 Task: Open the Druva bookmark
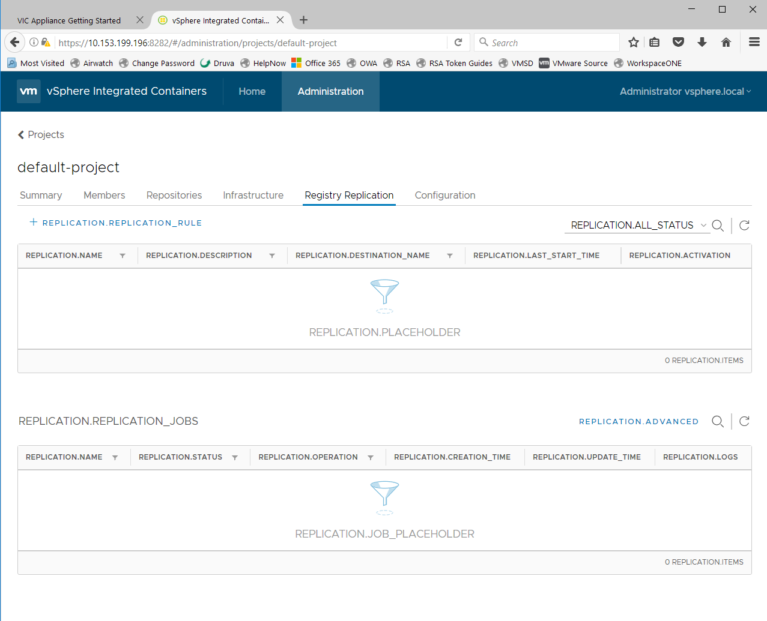coord(217,63)
